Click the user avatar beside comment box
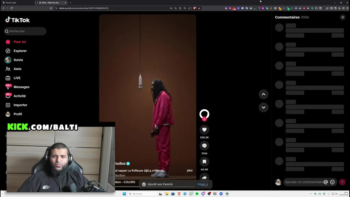Screen dimensions: 350x197 pyautogui.click(x=278, y=182)
